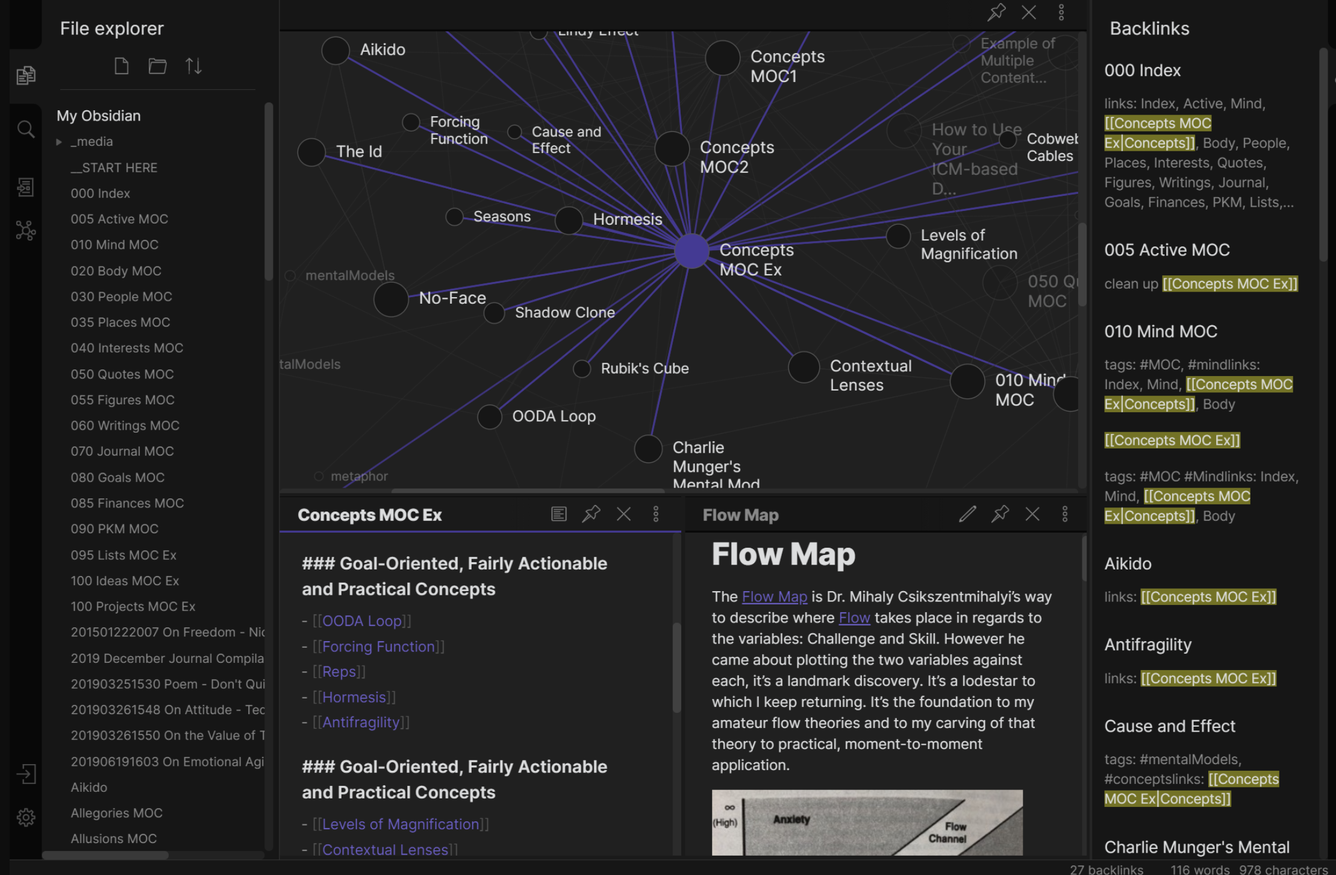Viewport: 1336px width, 875px height.
Task: Select the Concepts MOC Ex pane title
Action: [369, 515]
